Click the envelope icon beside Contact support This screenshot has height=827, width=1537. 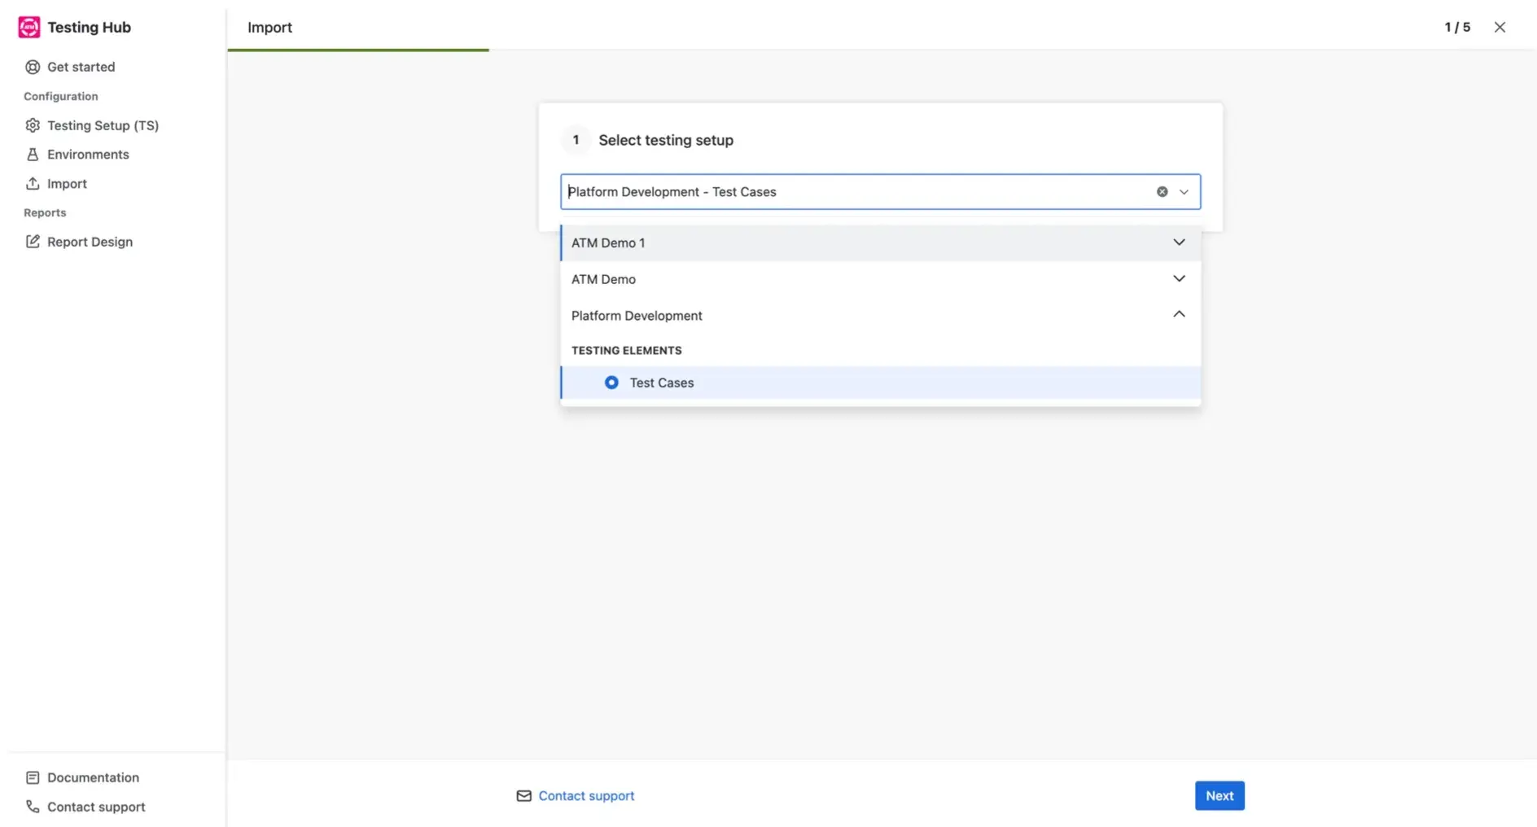(x=523, y=795)
